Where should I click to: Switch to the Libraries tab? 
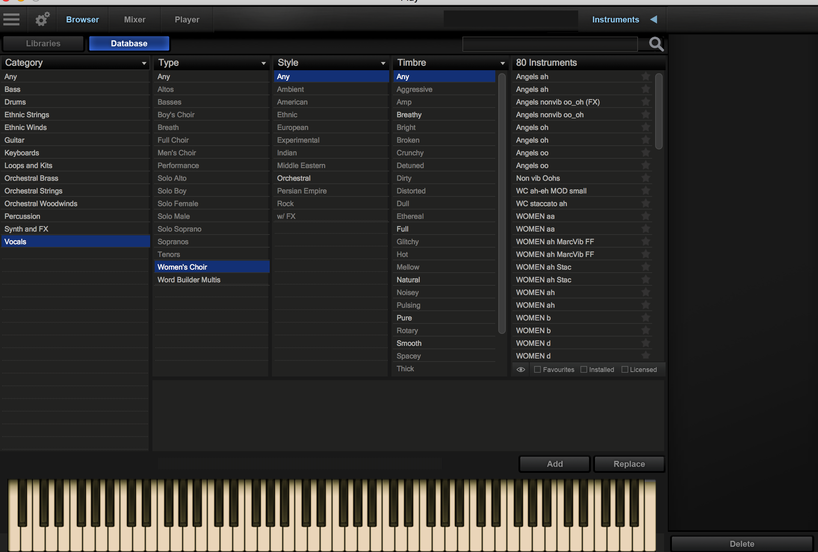click(43, 43)
